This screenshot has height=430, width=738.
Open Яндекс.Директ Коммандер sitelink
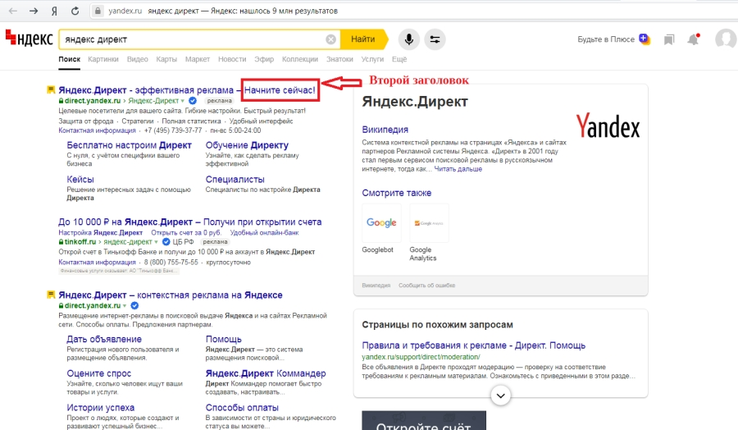coord(266,373)
